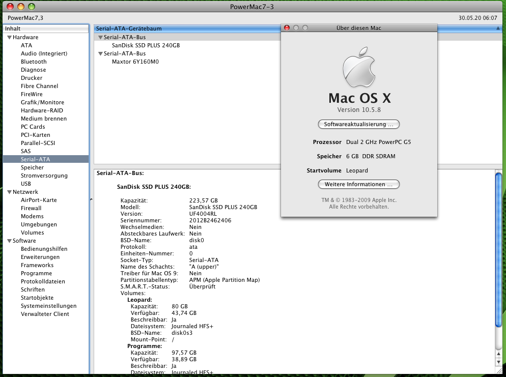The height and width of the screenshot is (377, 506).
Task: Select Umgebungen entry
Action: (39, 224)
